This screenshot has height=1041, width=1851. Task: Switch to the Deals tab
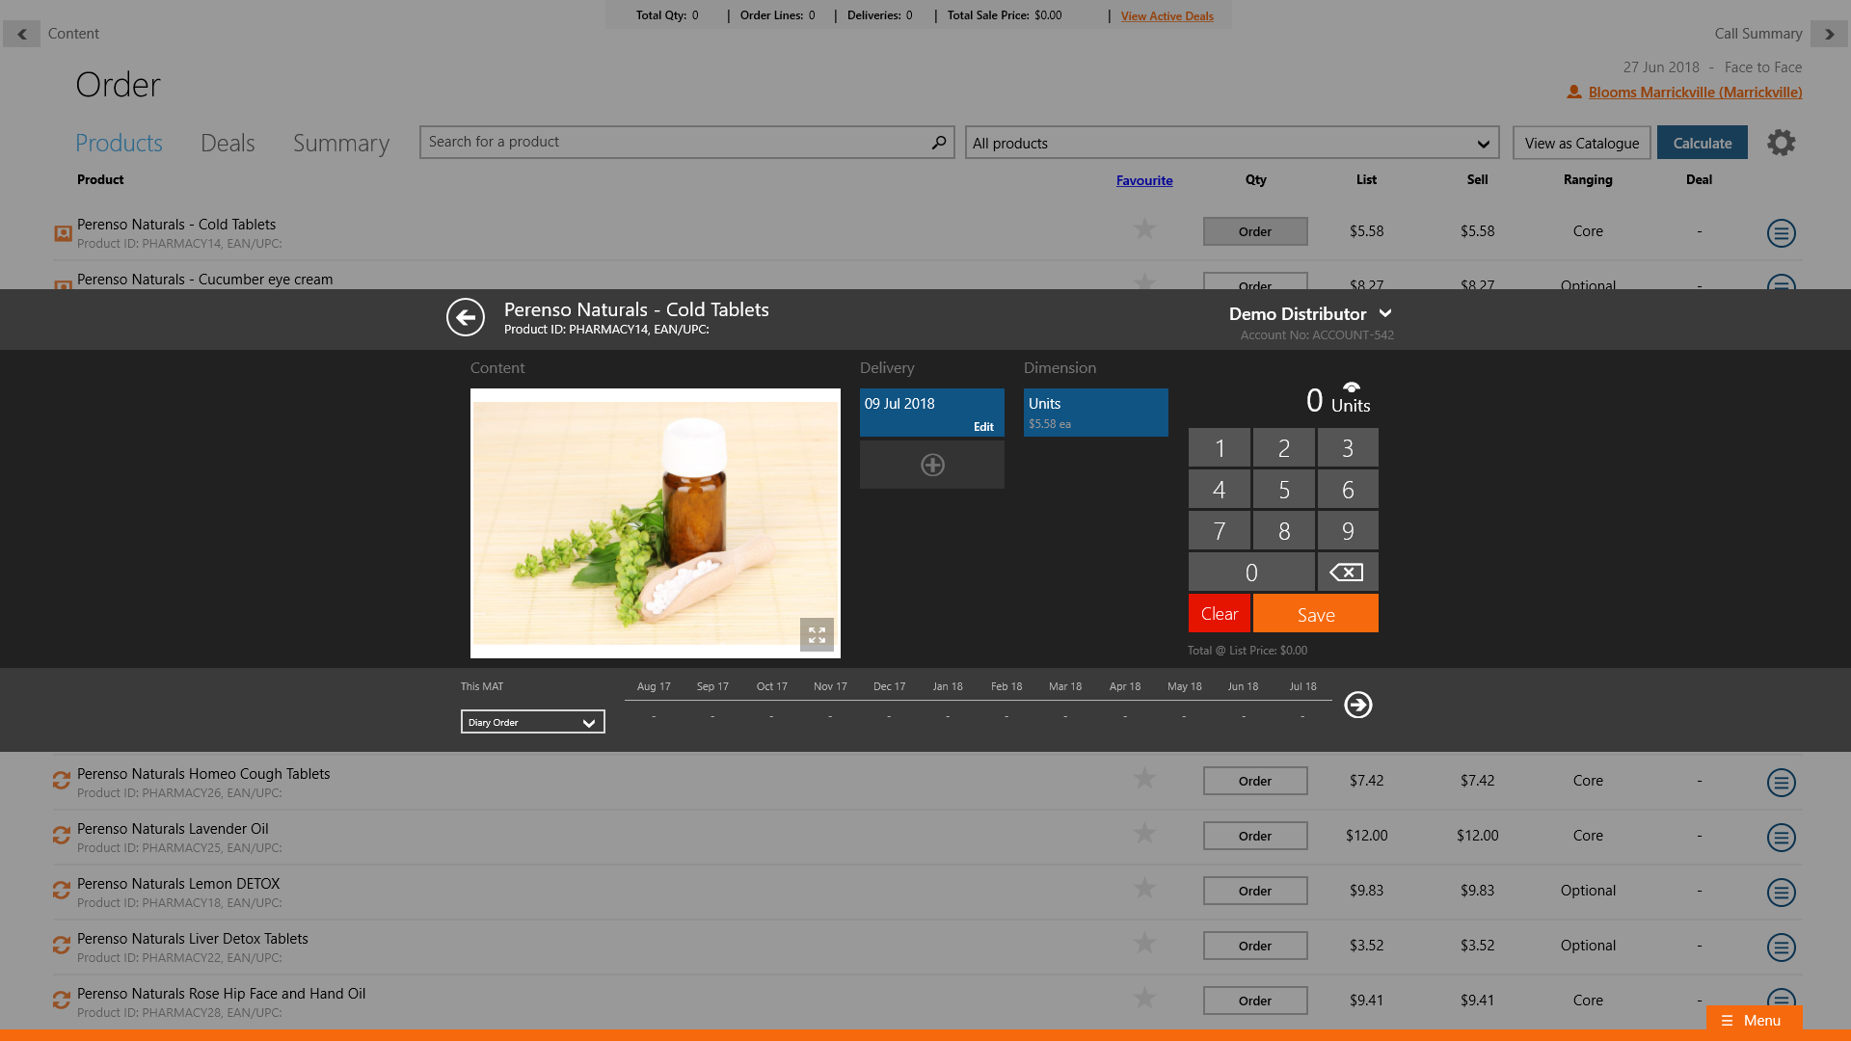[228, 144]
